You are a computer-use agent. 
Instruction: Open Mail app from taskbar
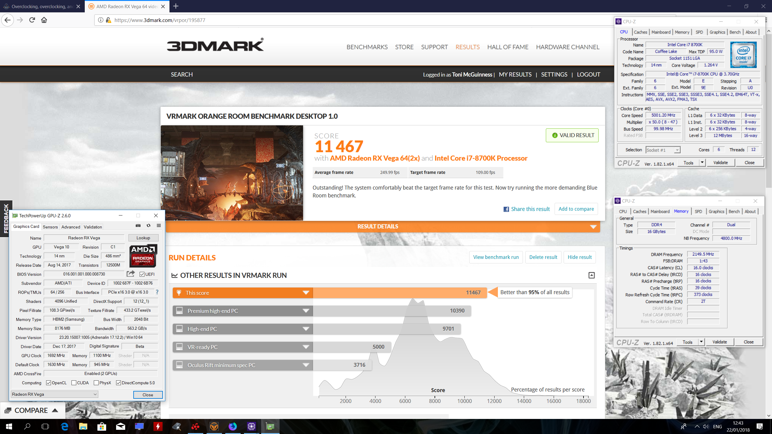tap(120, 426)
